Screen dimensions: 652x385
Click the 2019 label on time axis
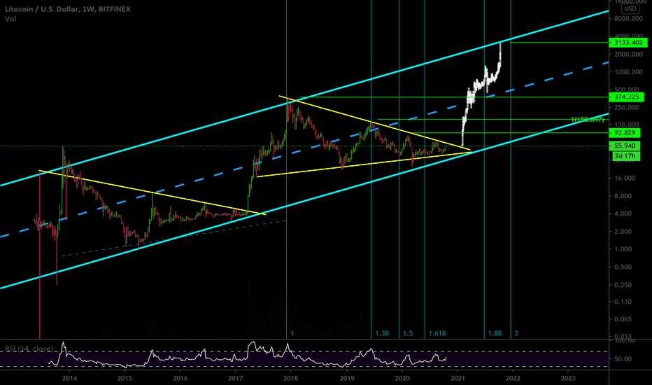[x=347, y=378]
